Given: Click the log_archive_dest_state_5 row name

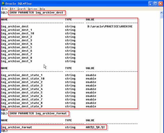Looking at the screenshot, I should click(22, 93).
